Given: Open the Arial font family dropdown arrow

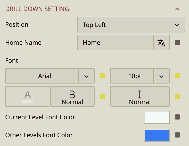Looking at the screenshot, I should [86, 76].
